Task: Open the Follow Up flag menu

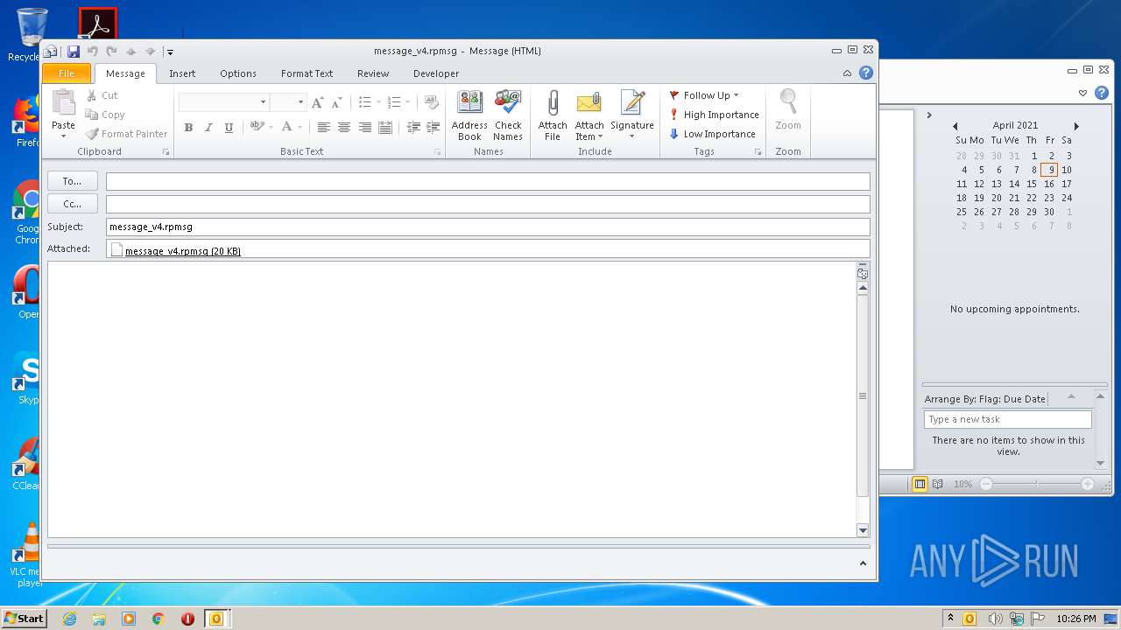Action: 704,95
